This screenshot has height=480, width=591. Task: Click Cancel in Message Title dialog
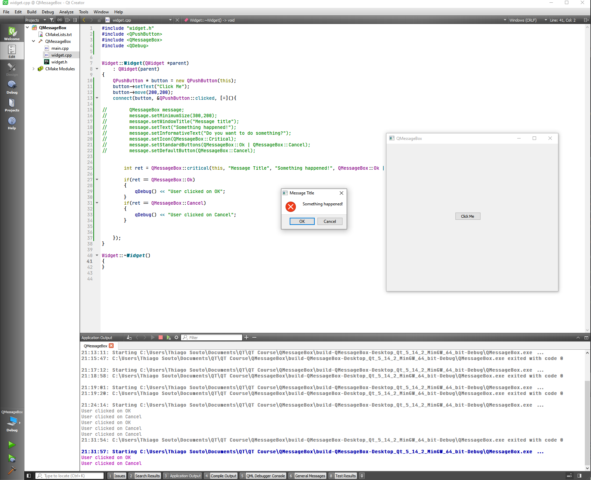(x=330, y=221)
